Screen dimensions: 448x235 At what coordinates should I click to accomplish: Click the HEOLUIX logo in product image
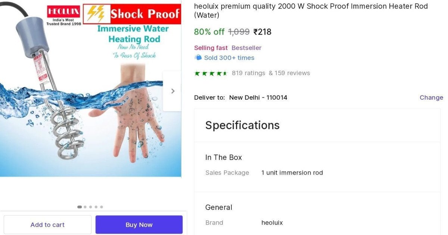point(63,12)
